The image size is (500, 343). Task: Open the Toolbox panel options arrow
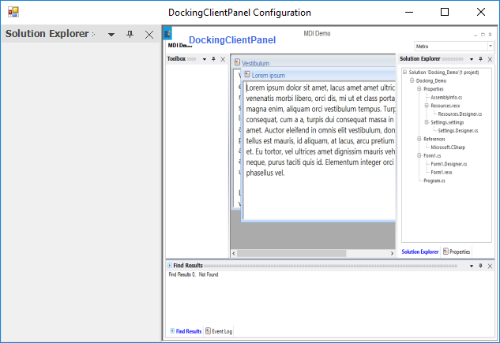tap(205, 59)
